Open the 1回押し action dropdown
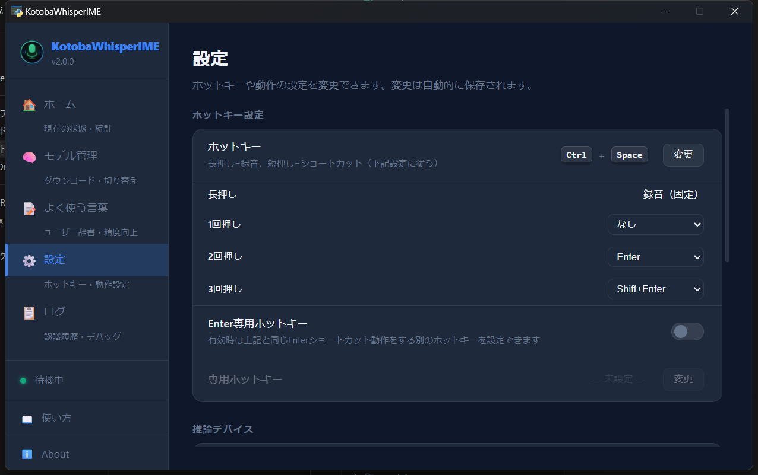This screenshot has width=758, height=475. [x=655, y=224]
